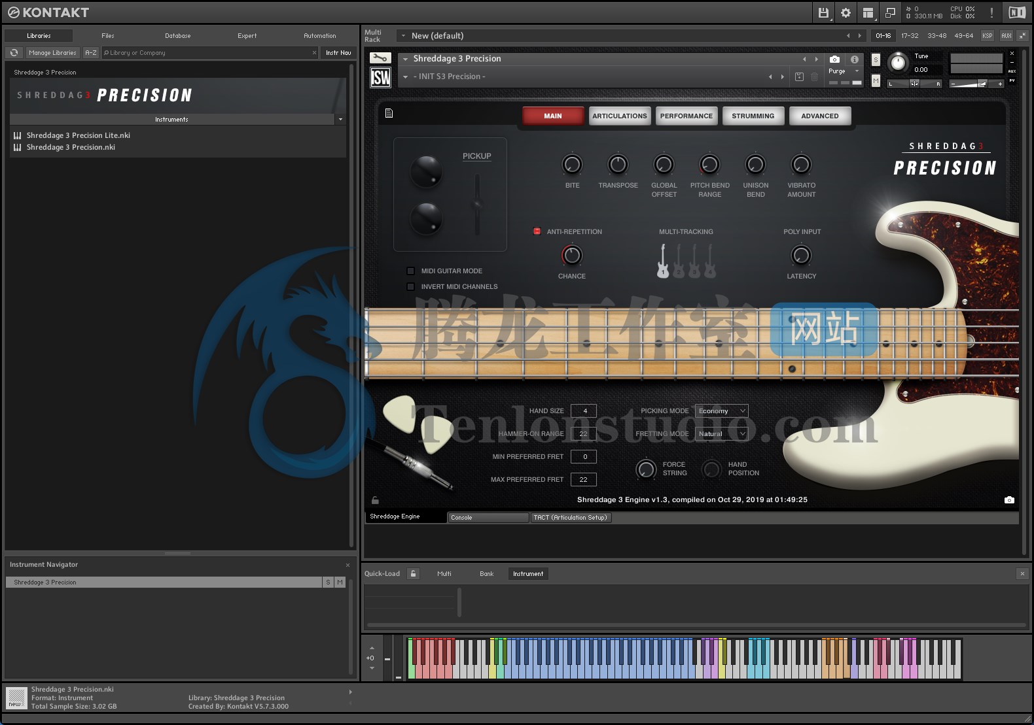
Task: Open the New (default) multi dropdown
Action: coord(404,36)
